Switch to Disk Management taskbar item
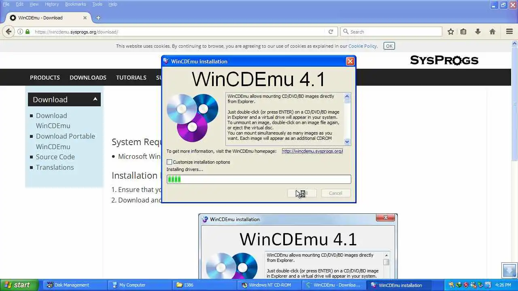 click(x=75, y=285)
